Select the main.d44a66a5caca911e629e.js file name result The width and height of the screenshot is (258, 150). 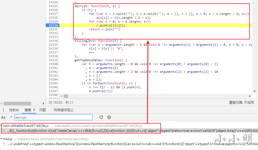pyautogui.click(x=26, y=126)
